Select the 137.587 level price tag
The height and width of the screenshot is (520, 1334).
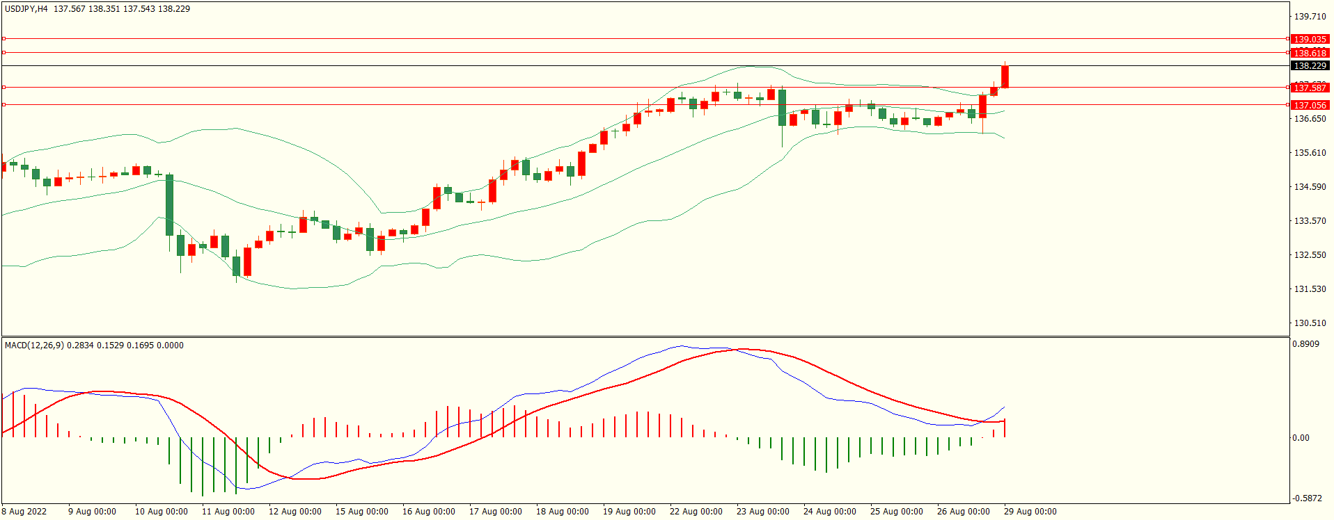[x=1310, y=88]
